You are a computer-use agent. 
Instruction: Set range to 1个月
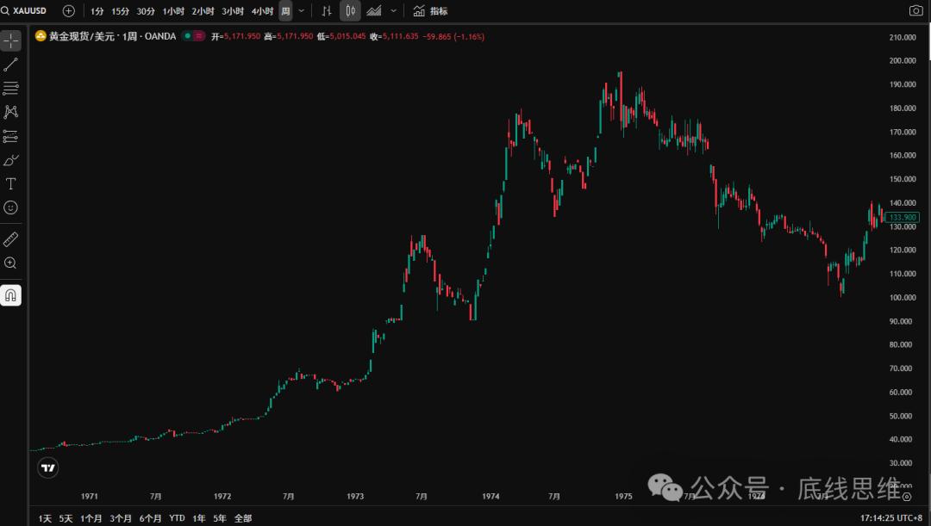coord(91,518)
